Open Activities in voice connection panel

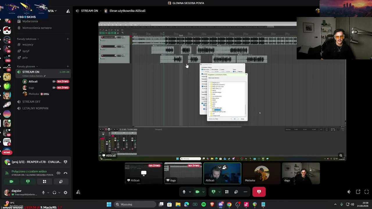[44, 181]
